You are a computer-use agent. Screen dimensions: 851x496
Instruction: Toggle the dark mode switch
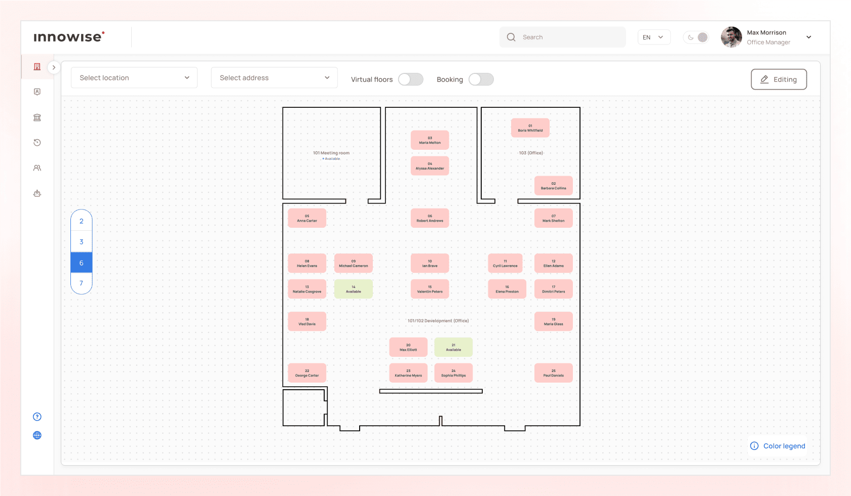click(x=696, y=37)
